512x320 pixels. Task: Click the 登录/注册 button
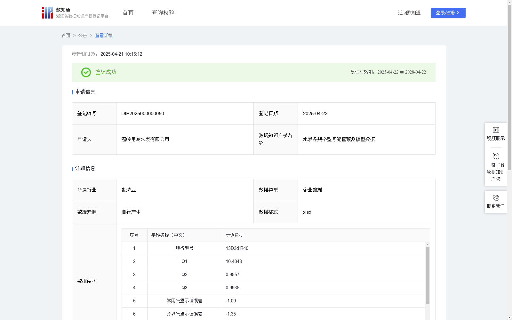point(448,13)
